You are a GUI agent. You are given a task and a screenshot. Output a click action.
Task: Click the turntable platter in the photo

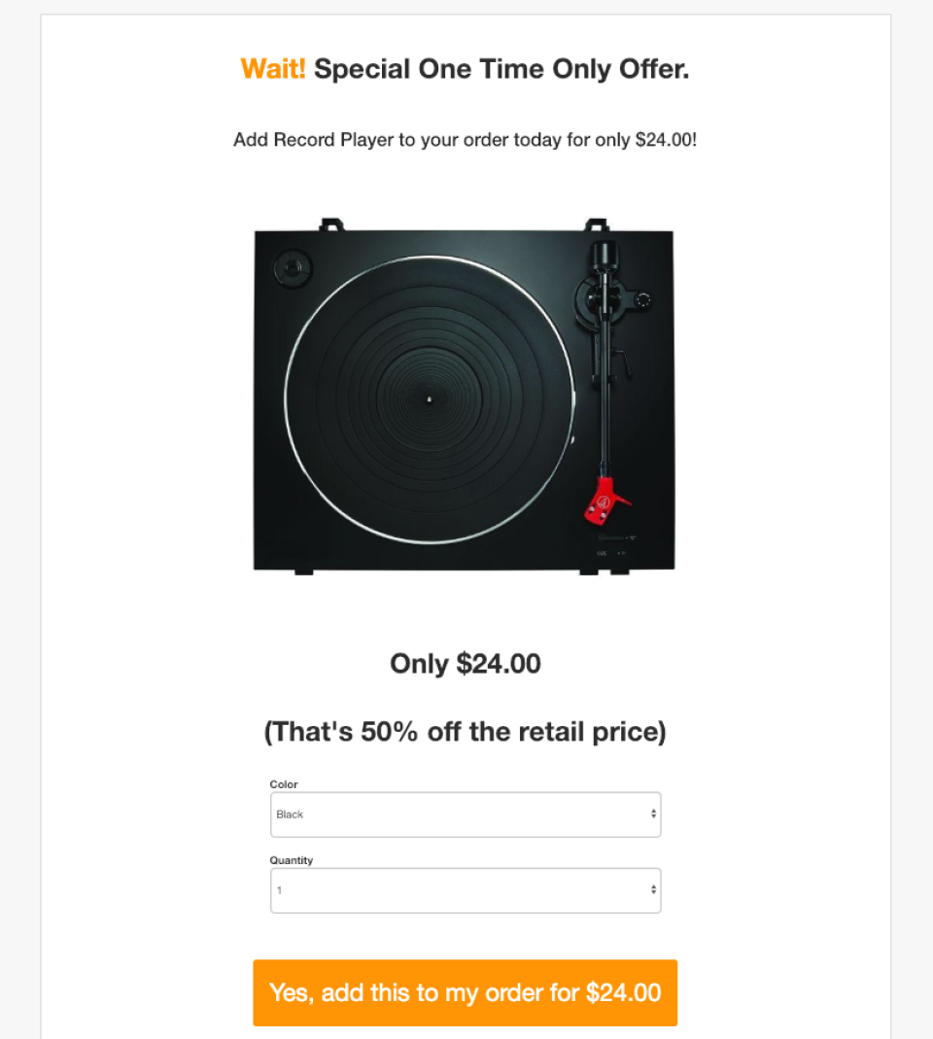428,398
